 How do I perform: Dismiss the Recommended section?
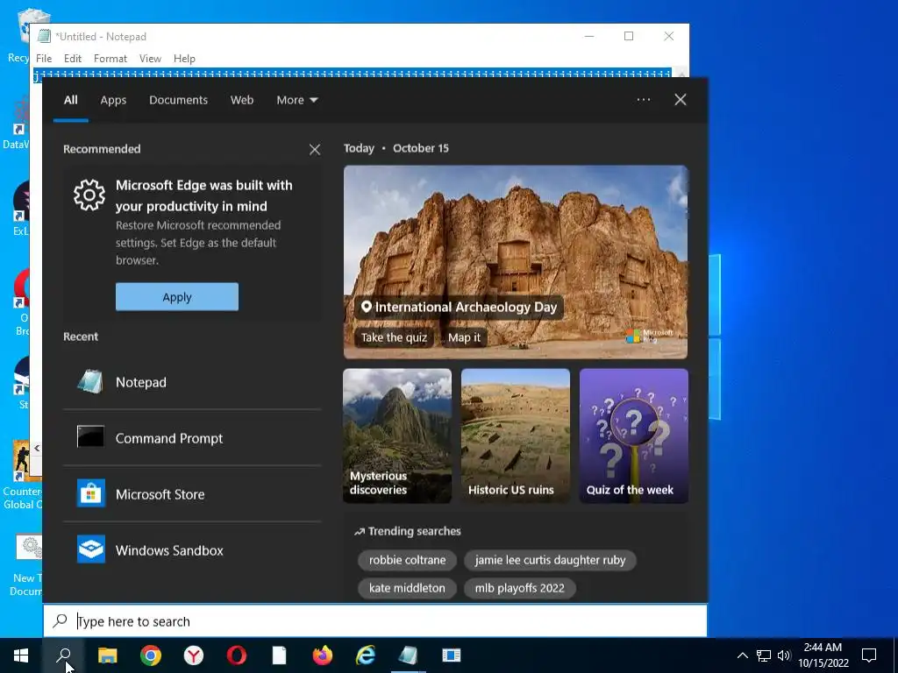pyautogui.click(x=315, y=149)
